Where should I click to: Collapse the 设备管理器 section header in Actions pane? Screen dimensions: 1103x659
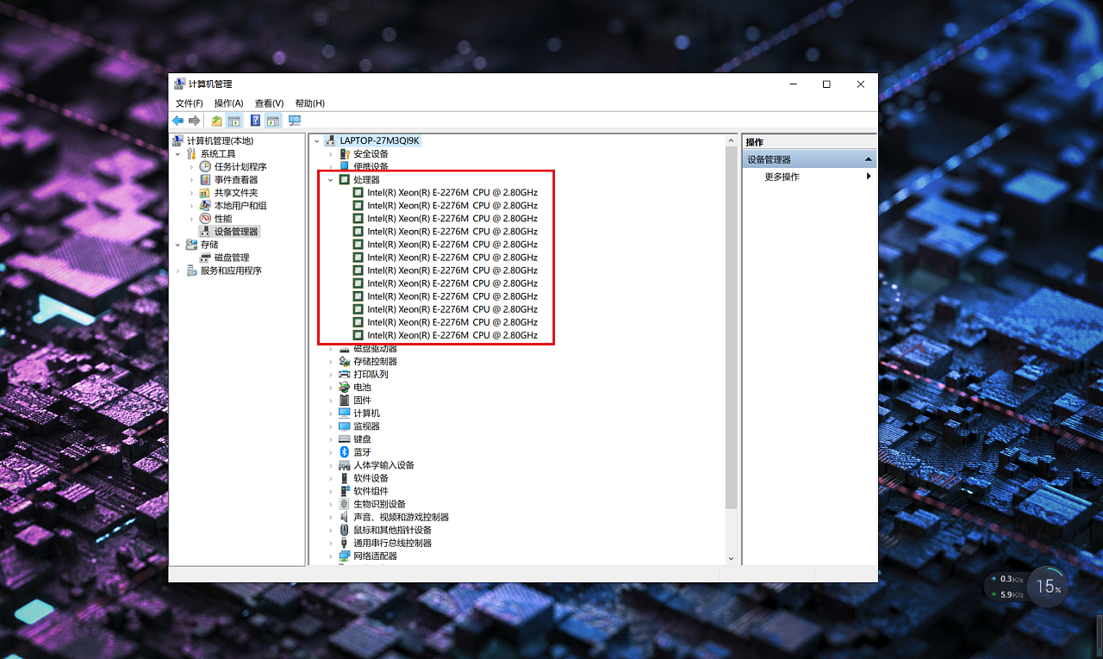tap(868, 159)
